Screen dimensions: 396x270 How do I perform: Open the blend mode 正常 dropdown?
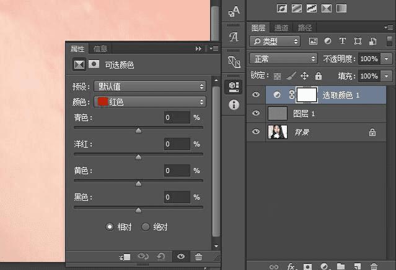point(283,59)
